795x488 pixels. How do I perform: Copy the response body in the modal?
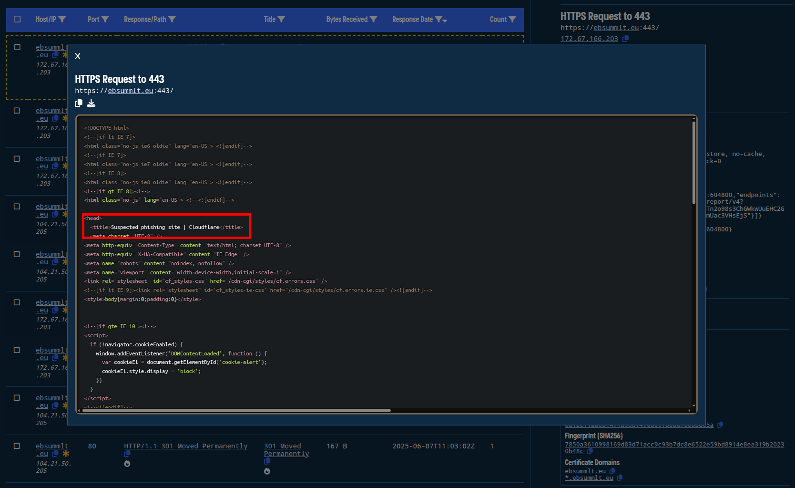[79, 103]
